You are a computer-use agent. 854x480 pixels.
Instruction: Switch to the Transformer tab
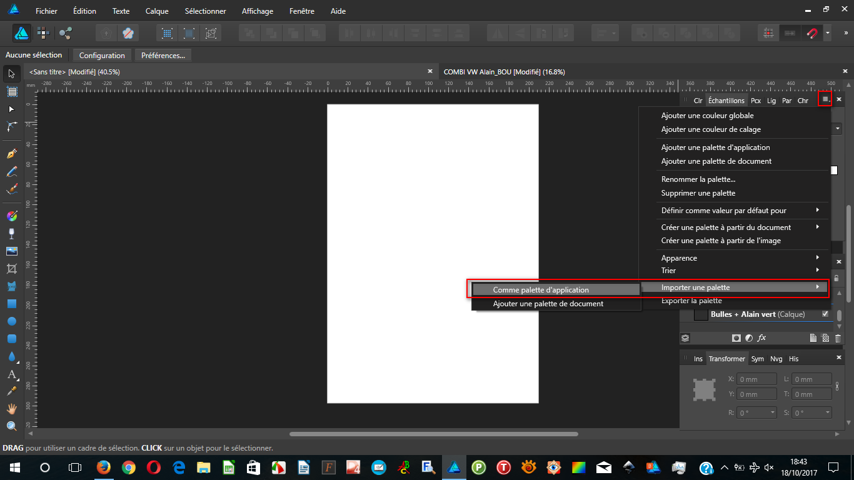(726, 359)
